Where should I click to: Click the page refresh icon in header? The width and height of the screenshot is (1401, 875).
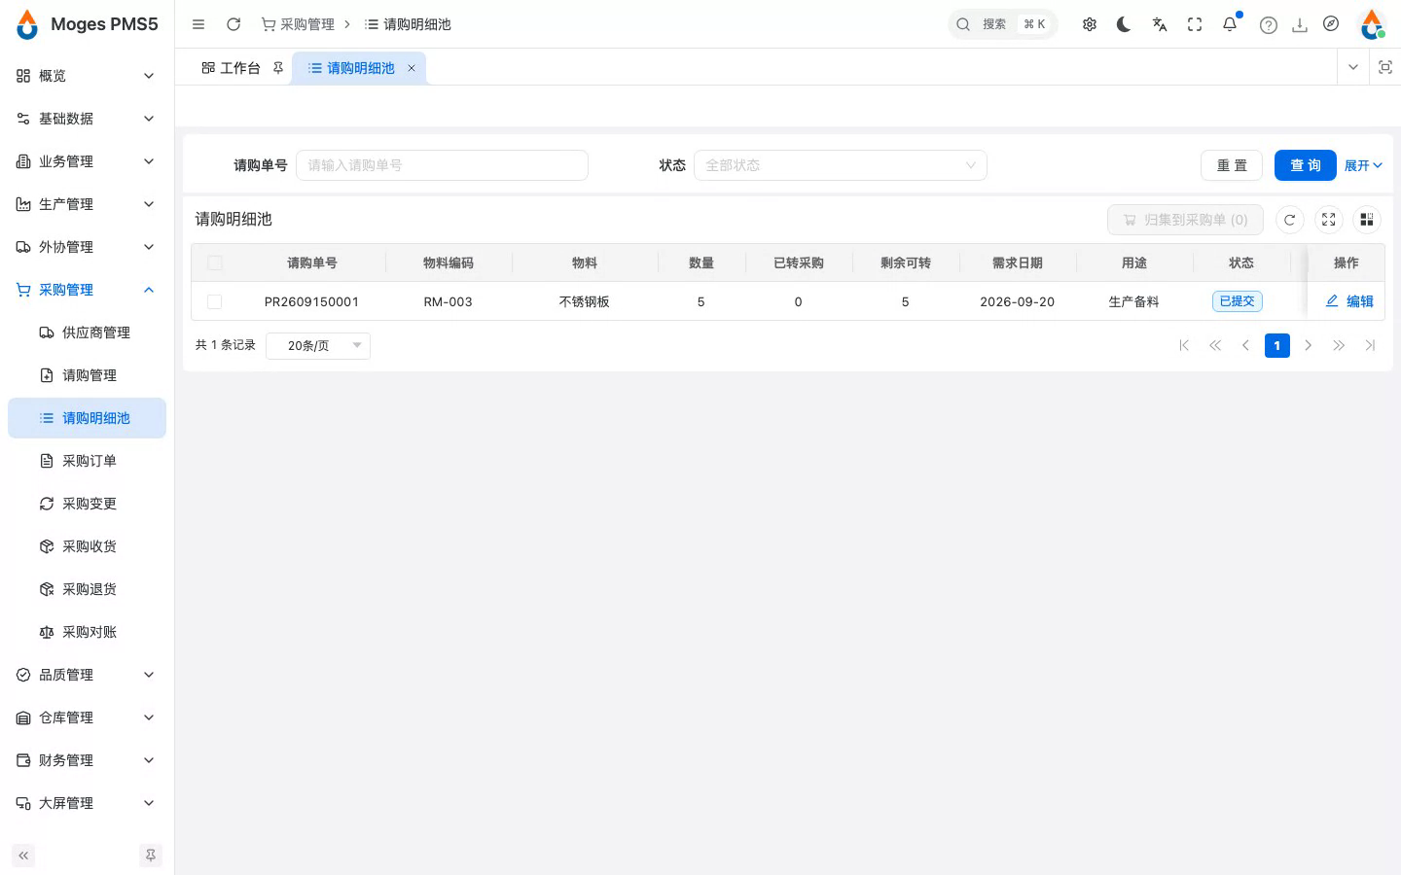click(x=233, y=24)
